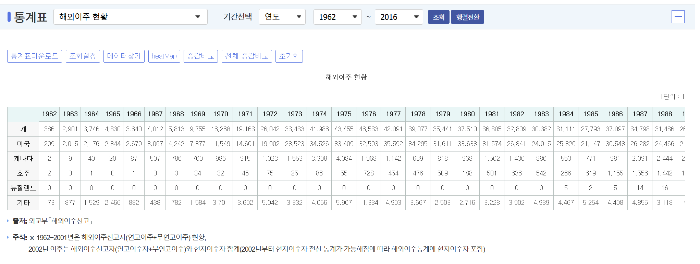Screen dimensions: 700x264
Task: Select the 데이터찾기 button
Action: coord(124,56)
